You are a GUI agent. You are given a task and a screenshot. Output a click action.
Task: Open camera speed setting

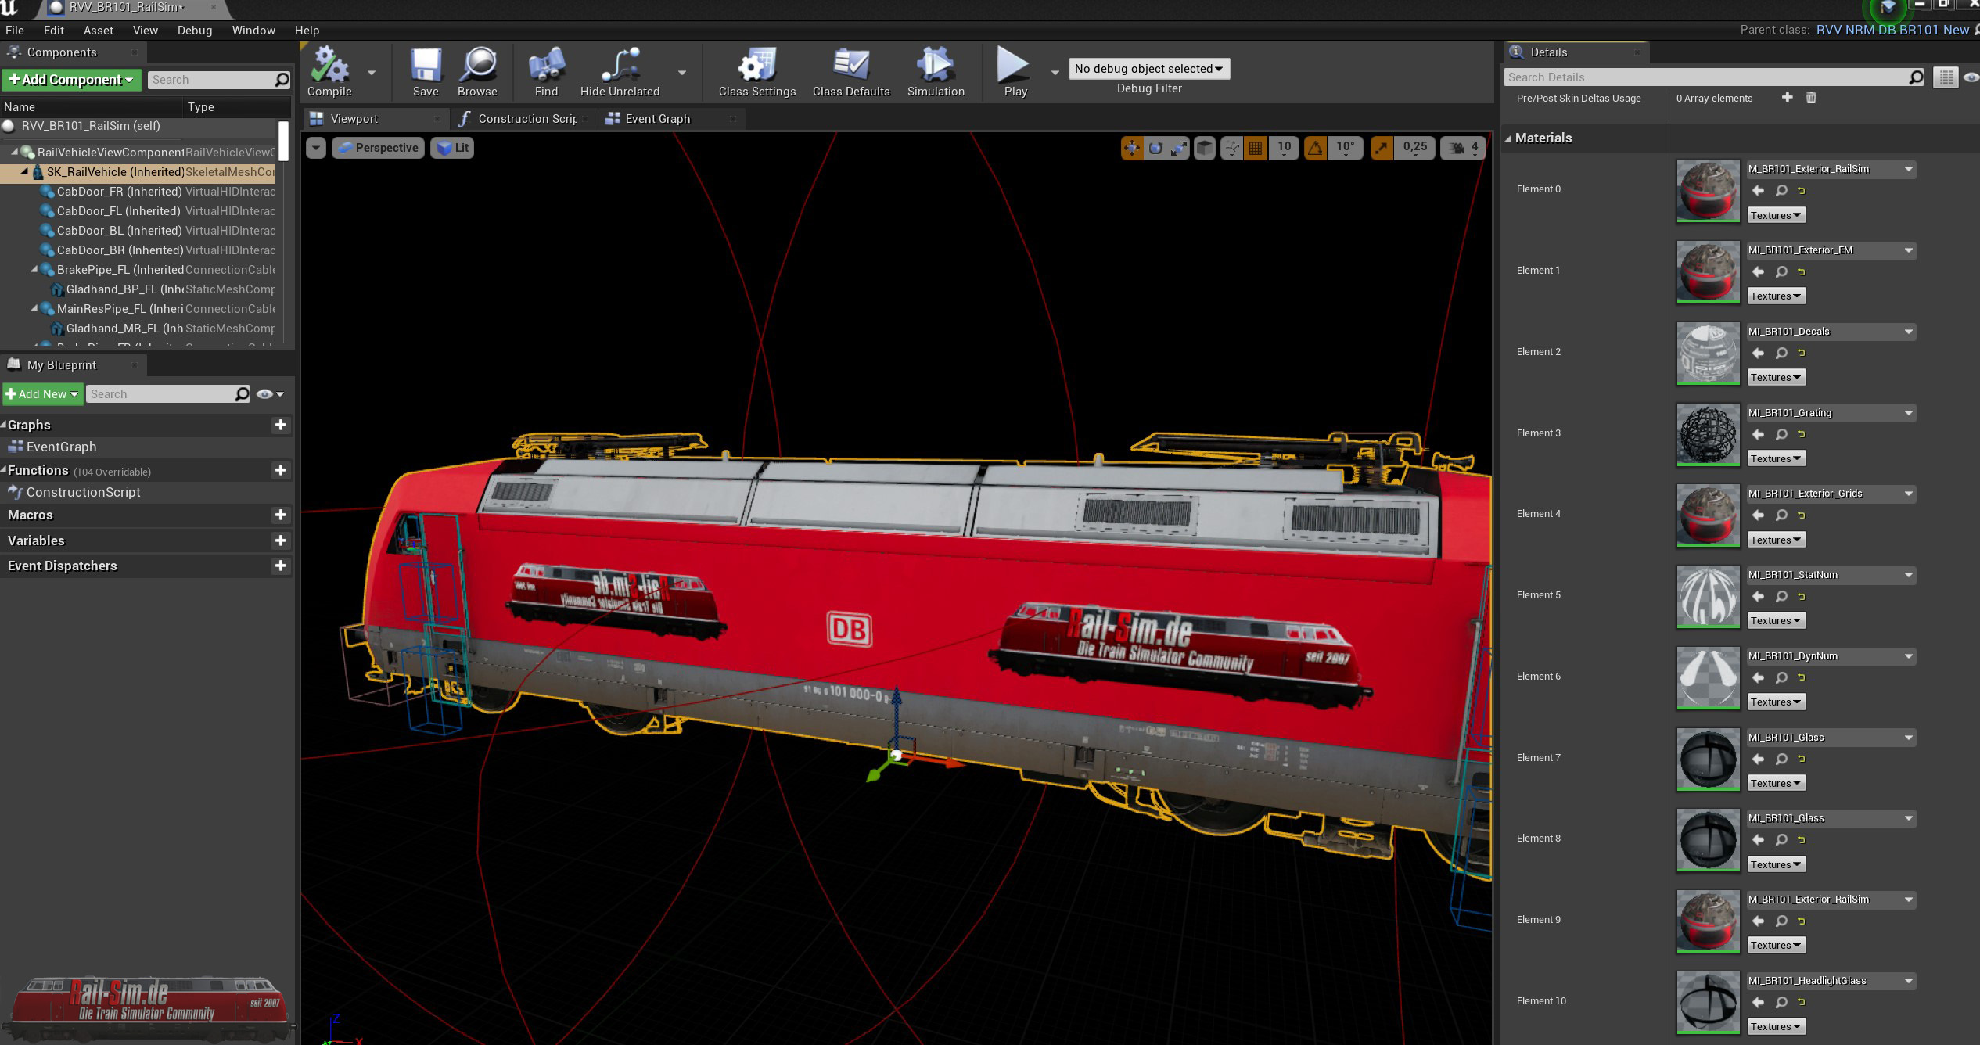(x=1461, y=148)
